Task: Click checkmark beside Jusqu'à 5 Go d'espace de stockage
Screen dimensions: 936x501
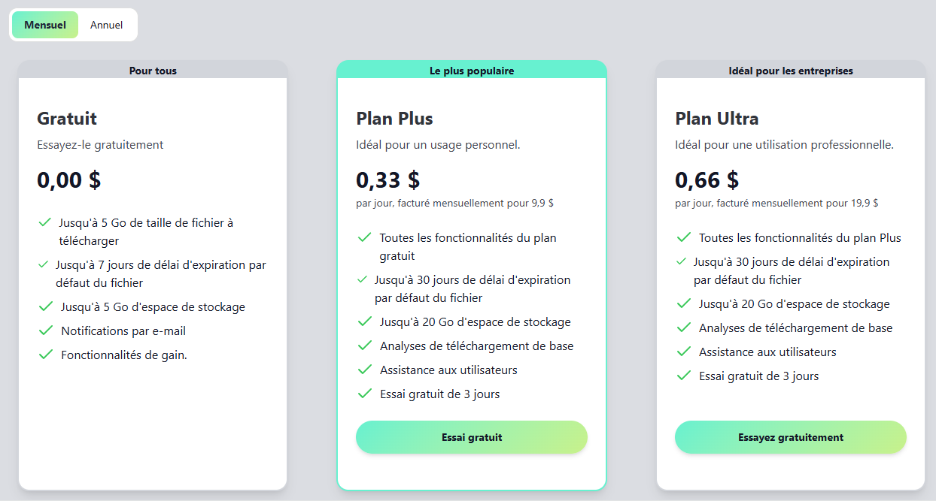Action: point(45,306)
